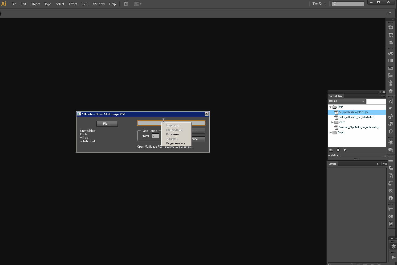397x265 pixels.
Task: Open the Script Bay panel flyout menu
Action: pyautogui.click(x=383, y=96)
